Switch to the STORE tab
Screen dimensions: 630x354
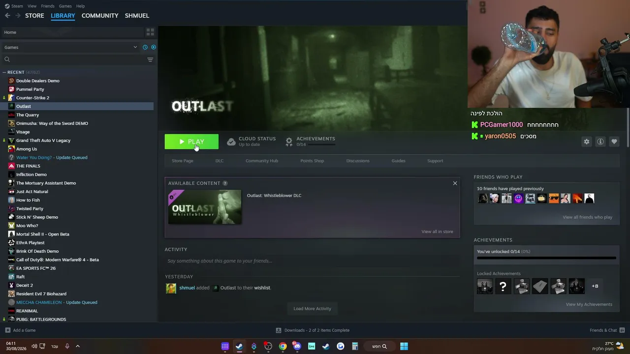34,16
